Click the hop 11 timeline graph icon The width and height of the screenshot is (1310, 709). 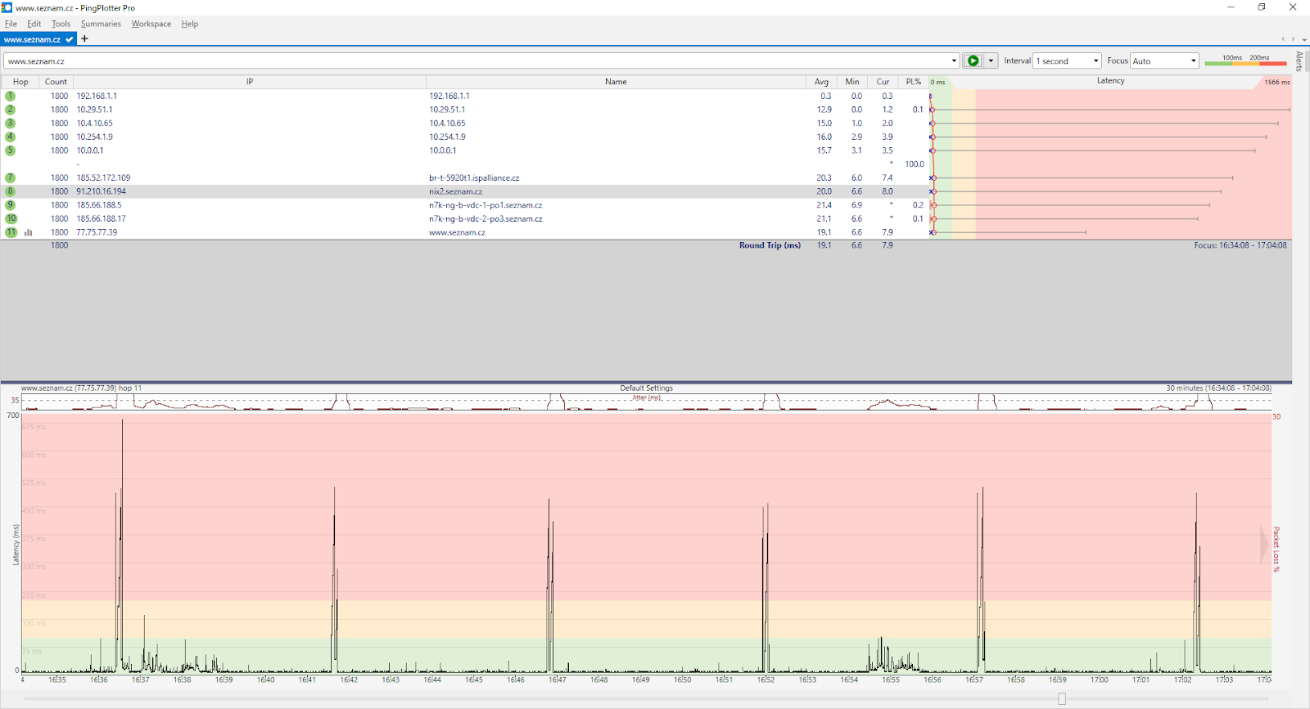click(x=29, y=232)
